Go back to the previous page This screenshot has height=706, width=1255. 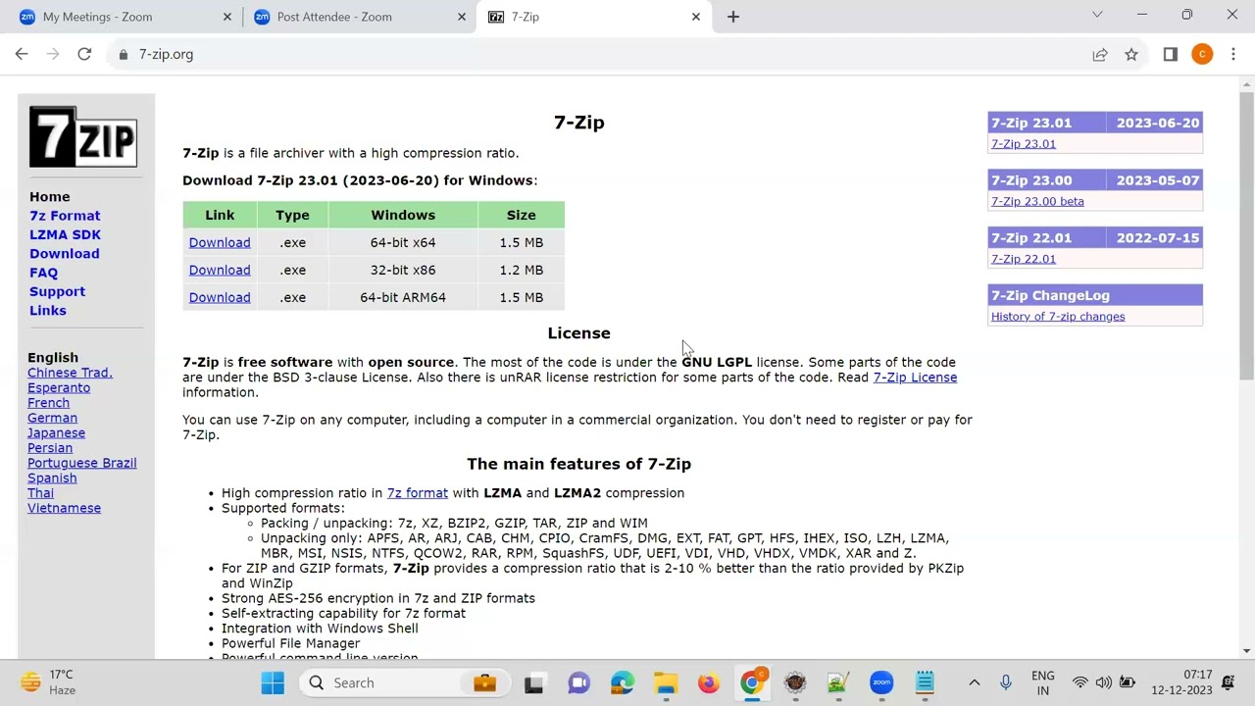(22, 55)
